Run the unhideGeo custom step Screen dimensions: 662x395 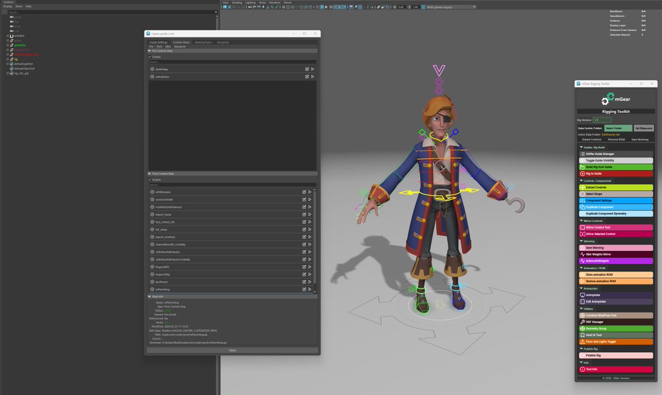point(312,77)
